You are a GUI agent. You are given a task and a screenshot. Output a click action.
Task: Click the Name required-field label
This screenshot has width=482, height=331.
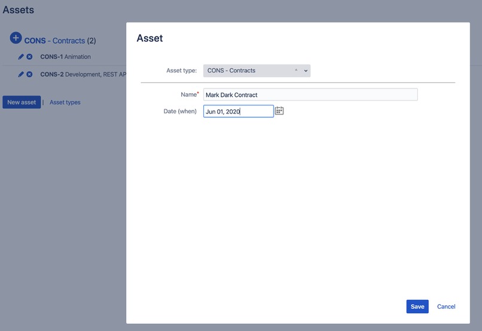pos(190,94)
